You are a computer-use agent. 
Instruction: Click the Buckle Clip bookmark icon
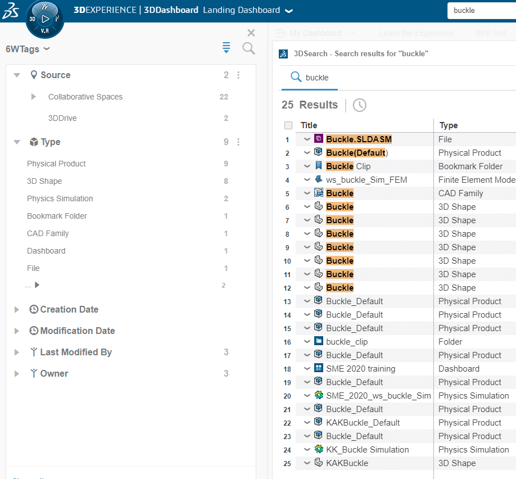click(318, 166)
